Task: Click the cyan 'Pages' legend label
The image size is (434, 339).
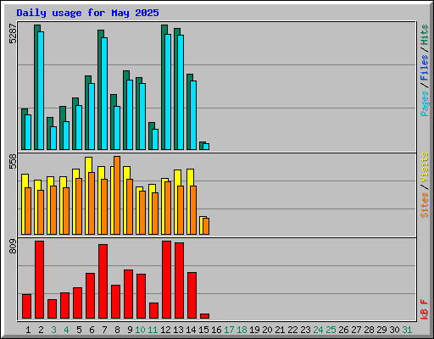Action: (x=425, y=103)
